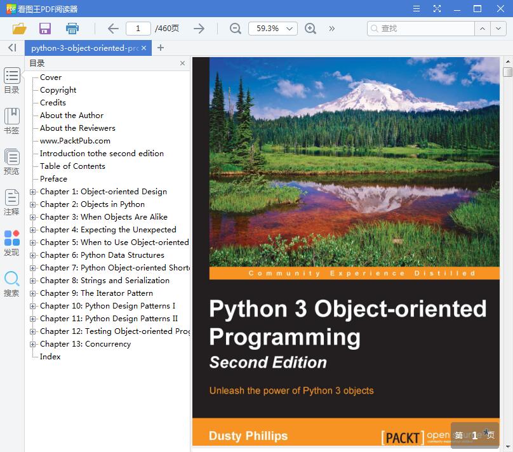This screenshot has height=452, width=513.
Task: Go to the previous page arrow
Action: click(x=113, y=29)
